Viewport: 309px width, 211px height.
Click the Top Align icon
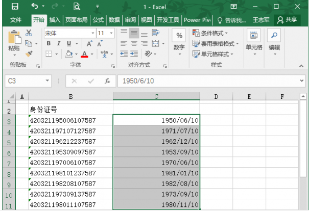(x=124, y=33)
